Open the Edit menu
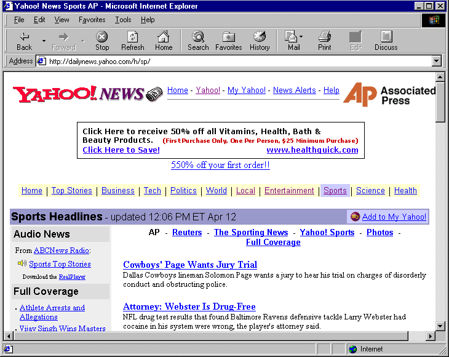 [39, 20]
